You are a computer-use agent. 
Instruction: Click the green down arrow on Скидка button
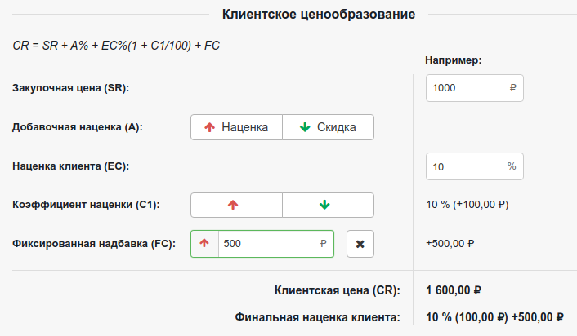tap(305, 127)
